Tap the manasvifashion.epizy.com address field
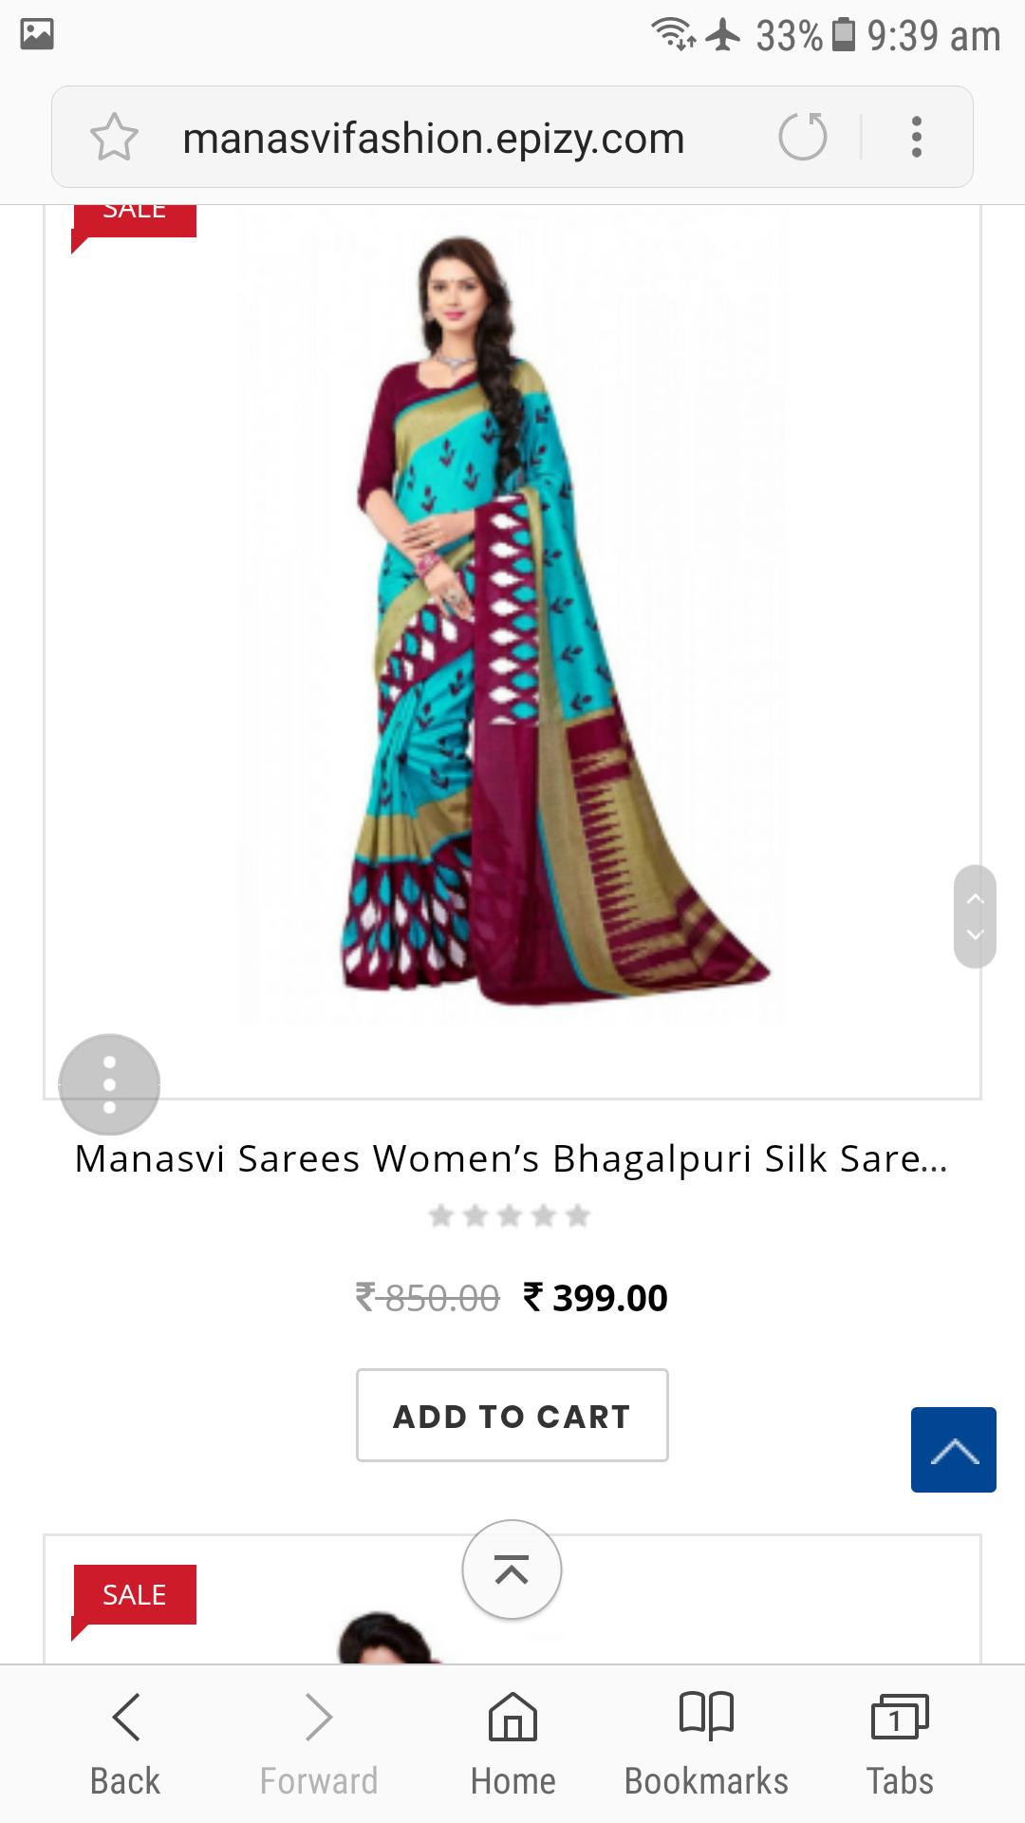The height and width of the screenshot is (1823, 1025). click(434, 138)
